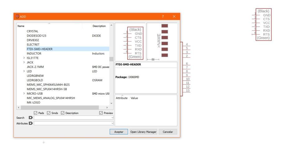The height and width of the screenshot is (149, 284).
Task: Click Open Library Manager button
Action: point(143,132)
